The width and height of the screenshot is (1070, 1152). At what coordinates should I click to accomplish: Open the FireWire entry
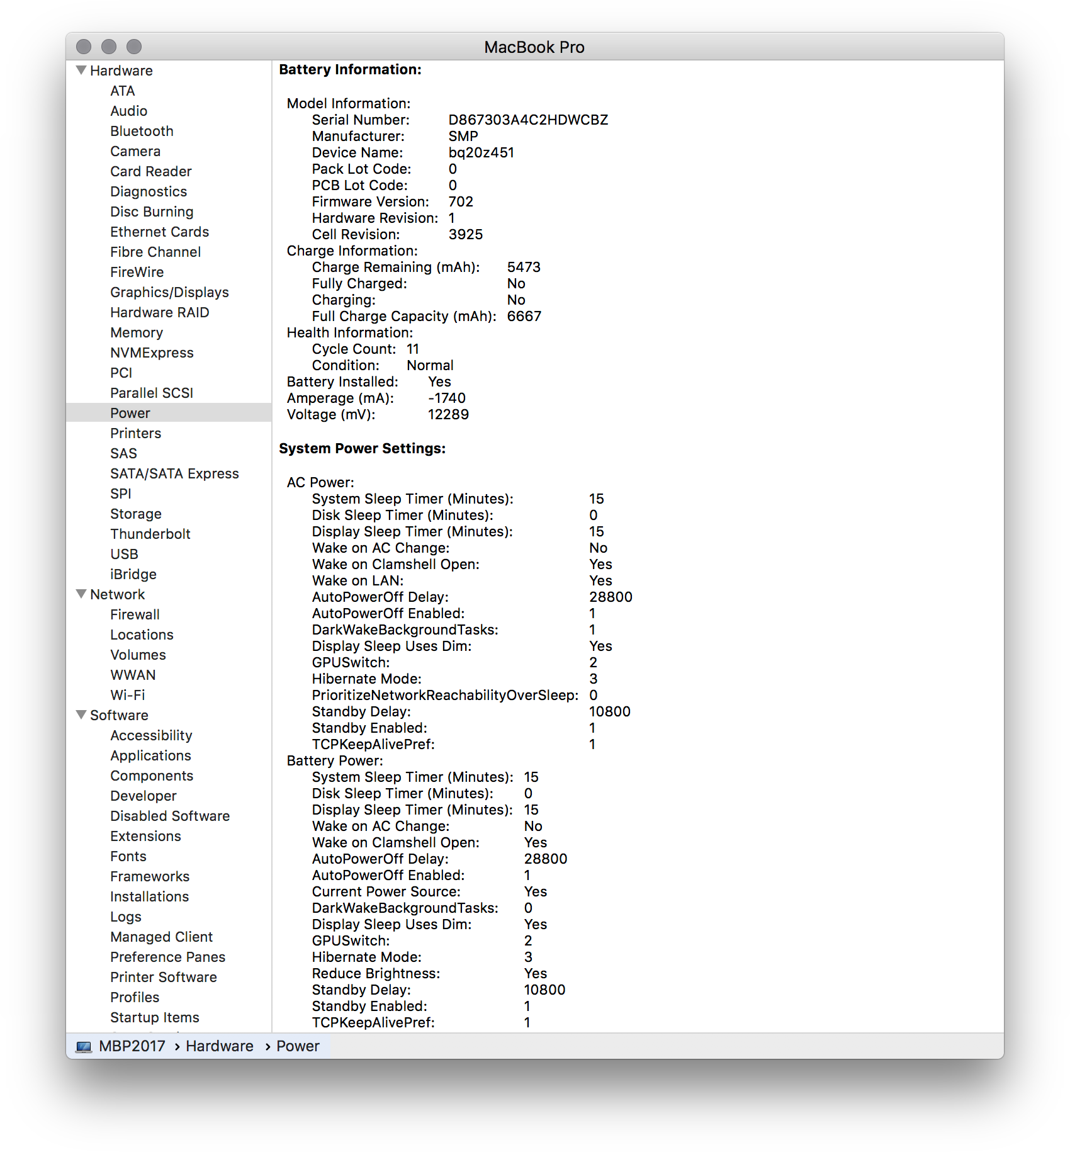point(137,272)
